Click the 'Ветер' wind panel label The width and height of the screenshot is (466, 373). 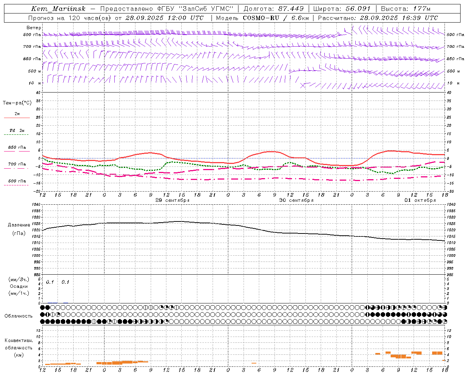(34, 28)
